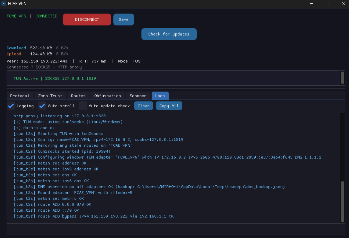Click the Download label
349x238 pixels.
point(16,48)
